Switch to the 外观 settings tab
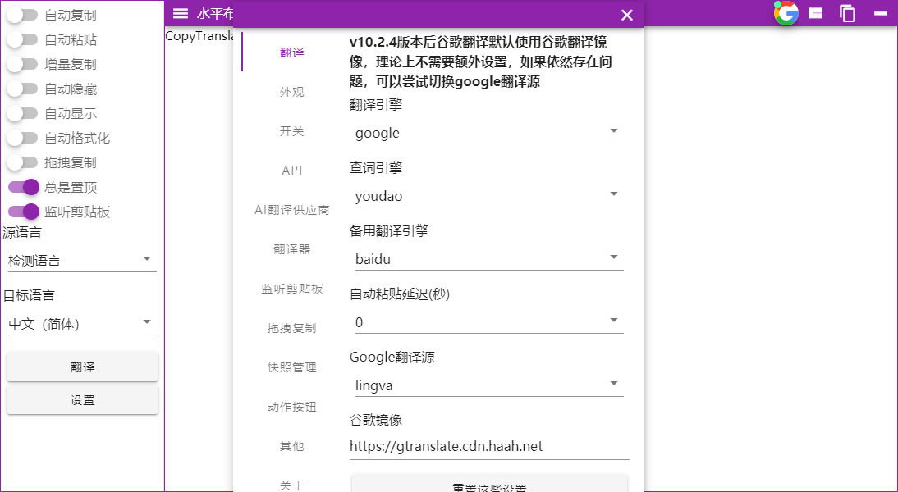This screenshot has width=898, height=492. pos(291,92)
